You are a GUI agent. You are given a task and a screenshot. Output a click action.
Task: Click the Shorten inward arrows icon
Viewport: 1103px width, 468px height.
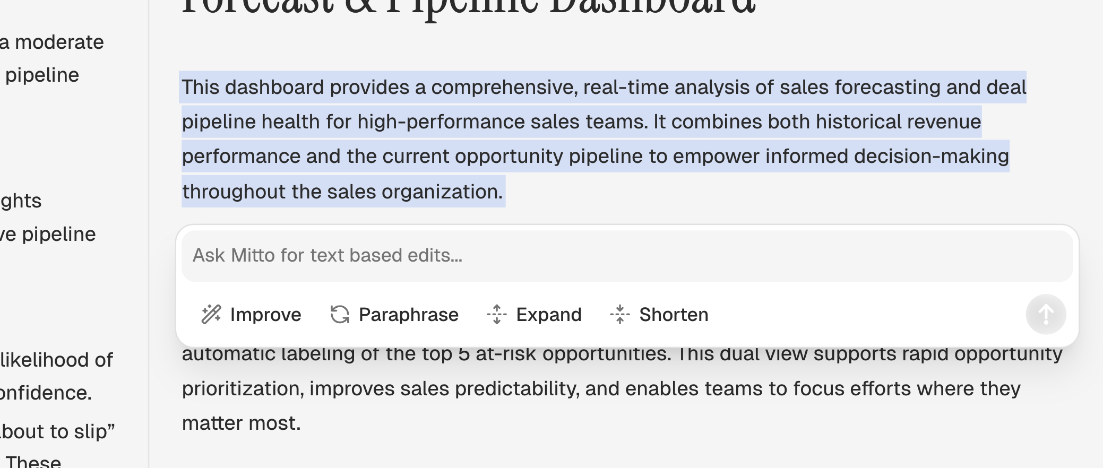(x=620, y=315)
